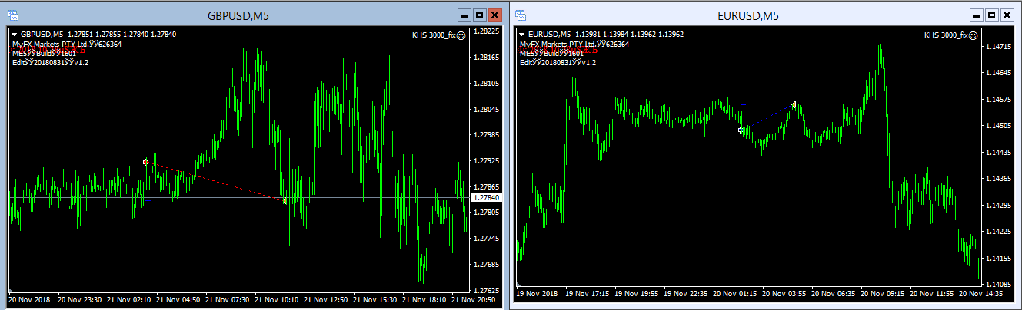The width and height of the screenshot is (1022, 310).
Task: Click the 1.14085 price label on EURUSD axis
Action: click(999, 284)
